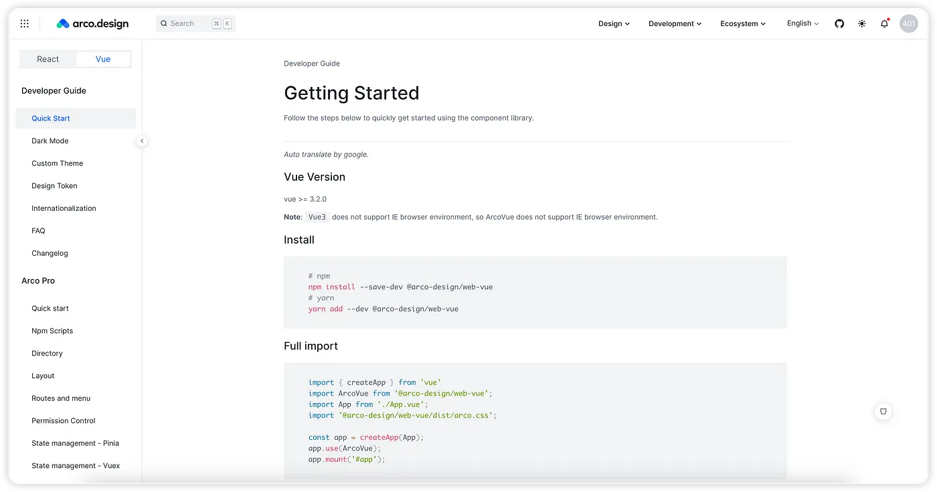Click the Vue3 inline code tag
The height and width of the screenshot is (492, 937).
coord(317,217)
